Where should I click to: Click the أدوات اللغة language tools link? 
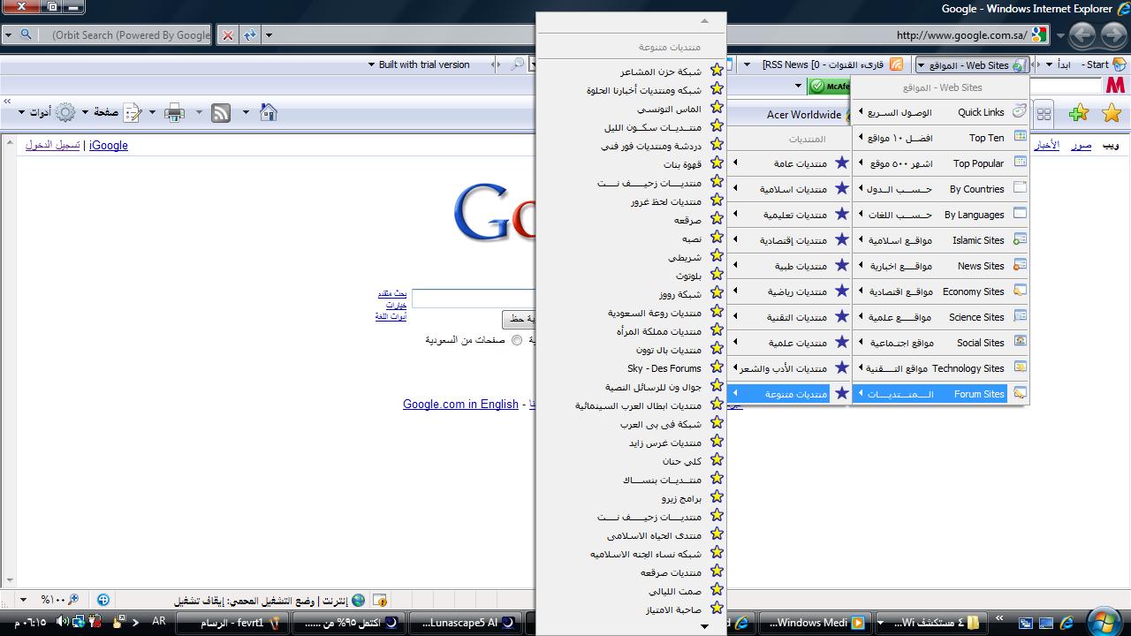(x=391, y=316)
